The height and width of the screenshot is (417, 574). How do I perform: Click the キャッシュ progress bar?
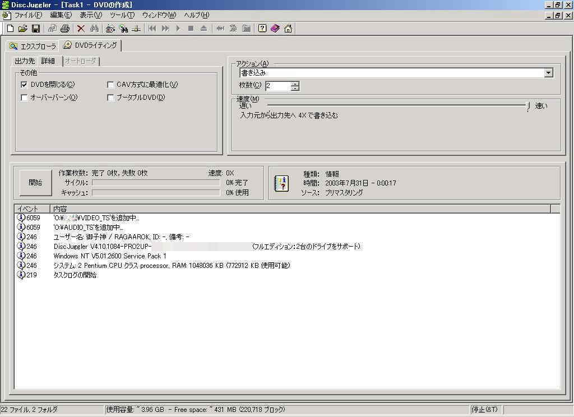click(156, 193)
